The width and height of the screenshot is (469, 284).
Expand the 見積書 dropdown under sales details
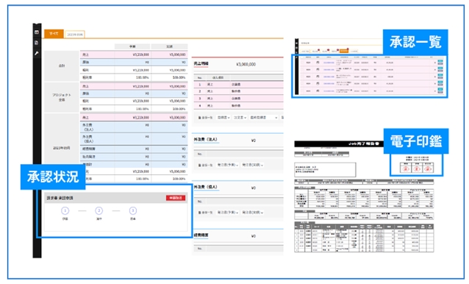click(x=223, y=118)
